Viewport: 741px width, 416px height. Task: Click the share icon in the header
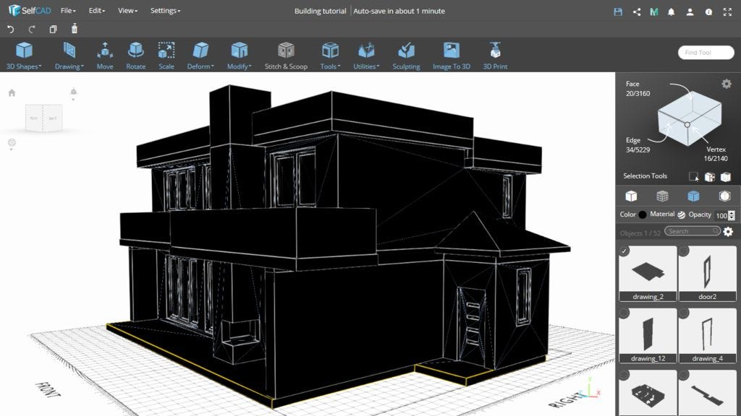pos(636,11)
